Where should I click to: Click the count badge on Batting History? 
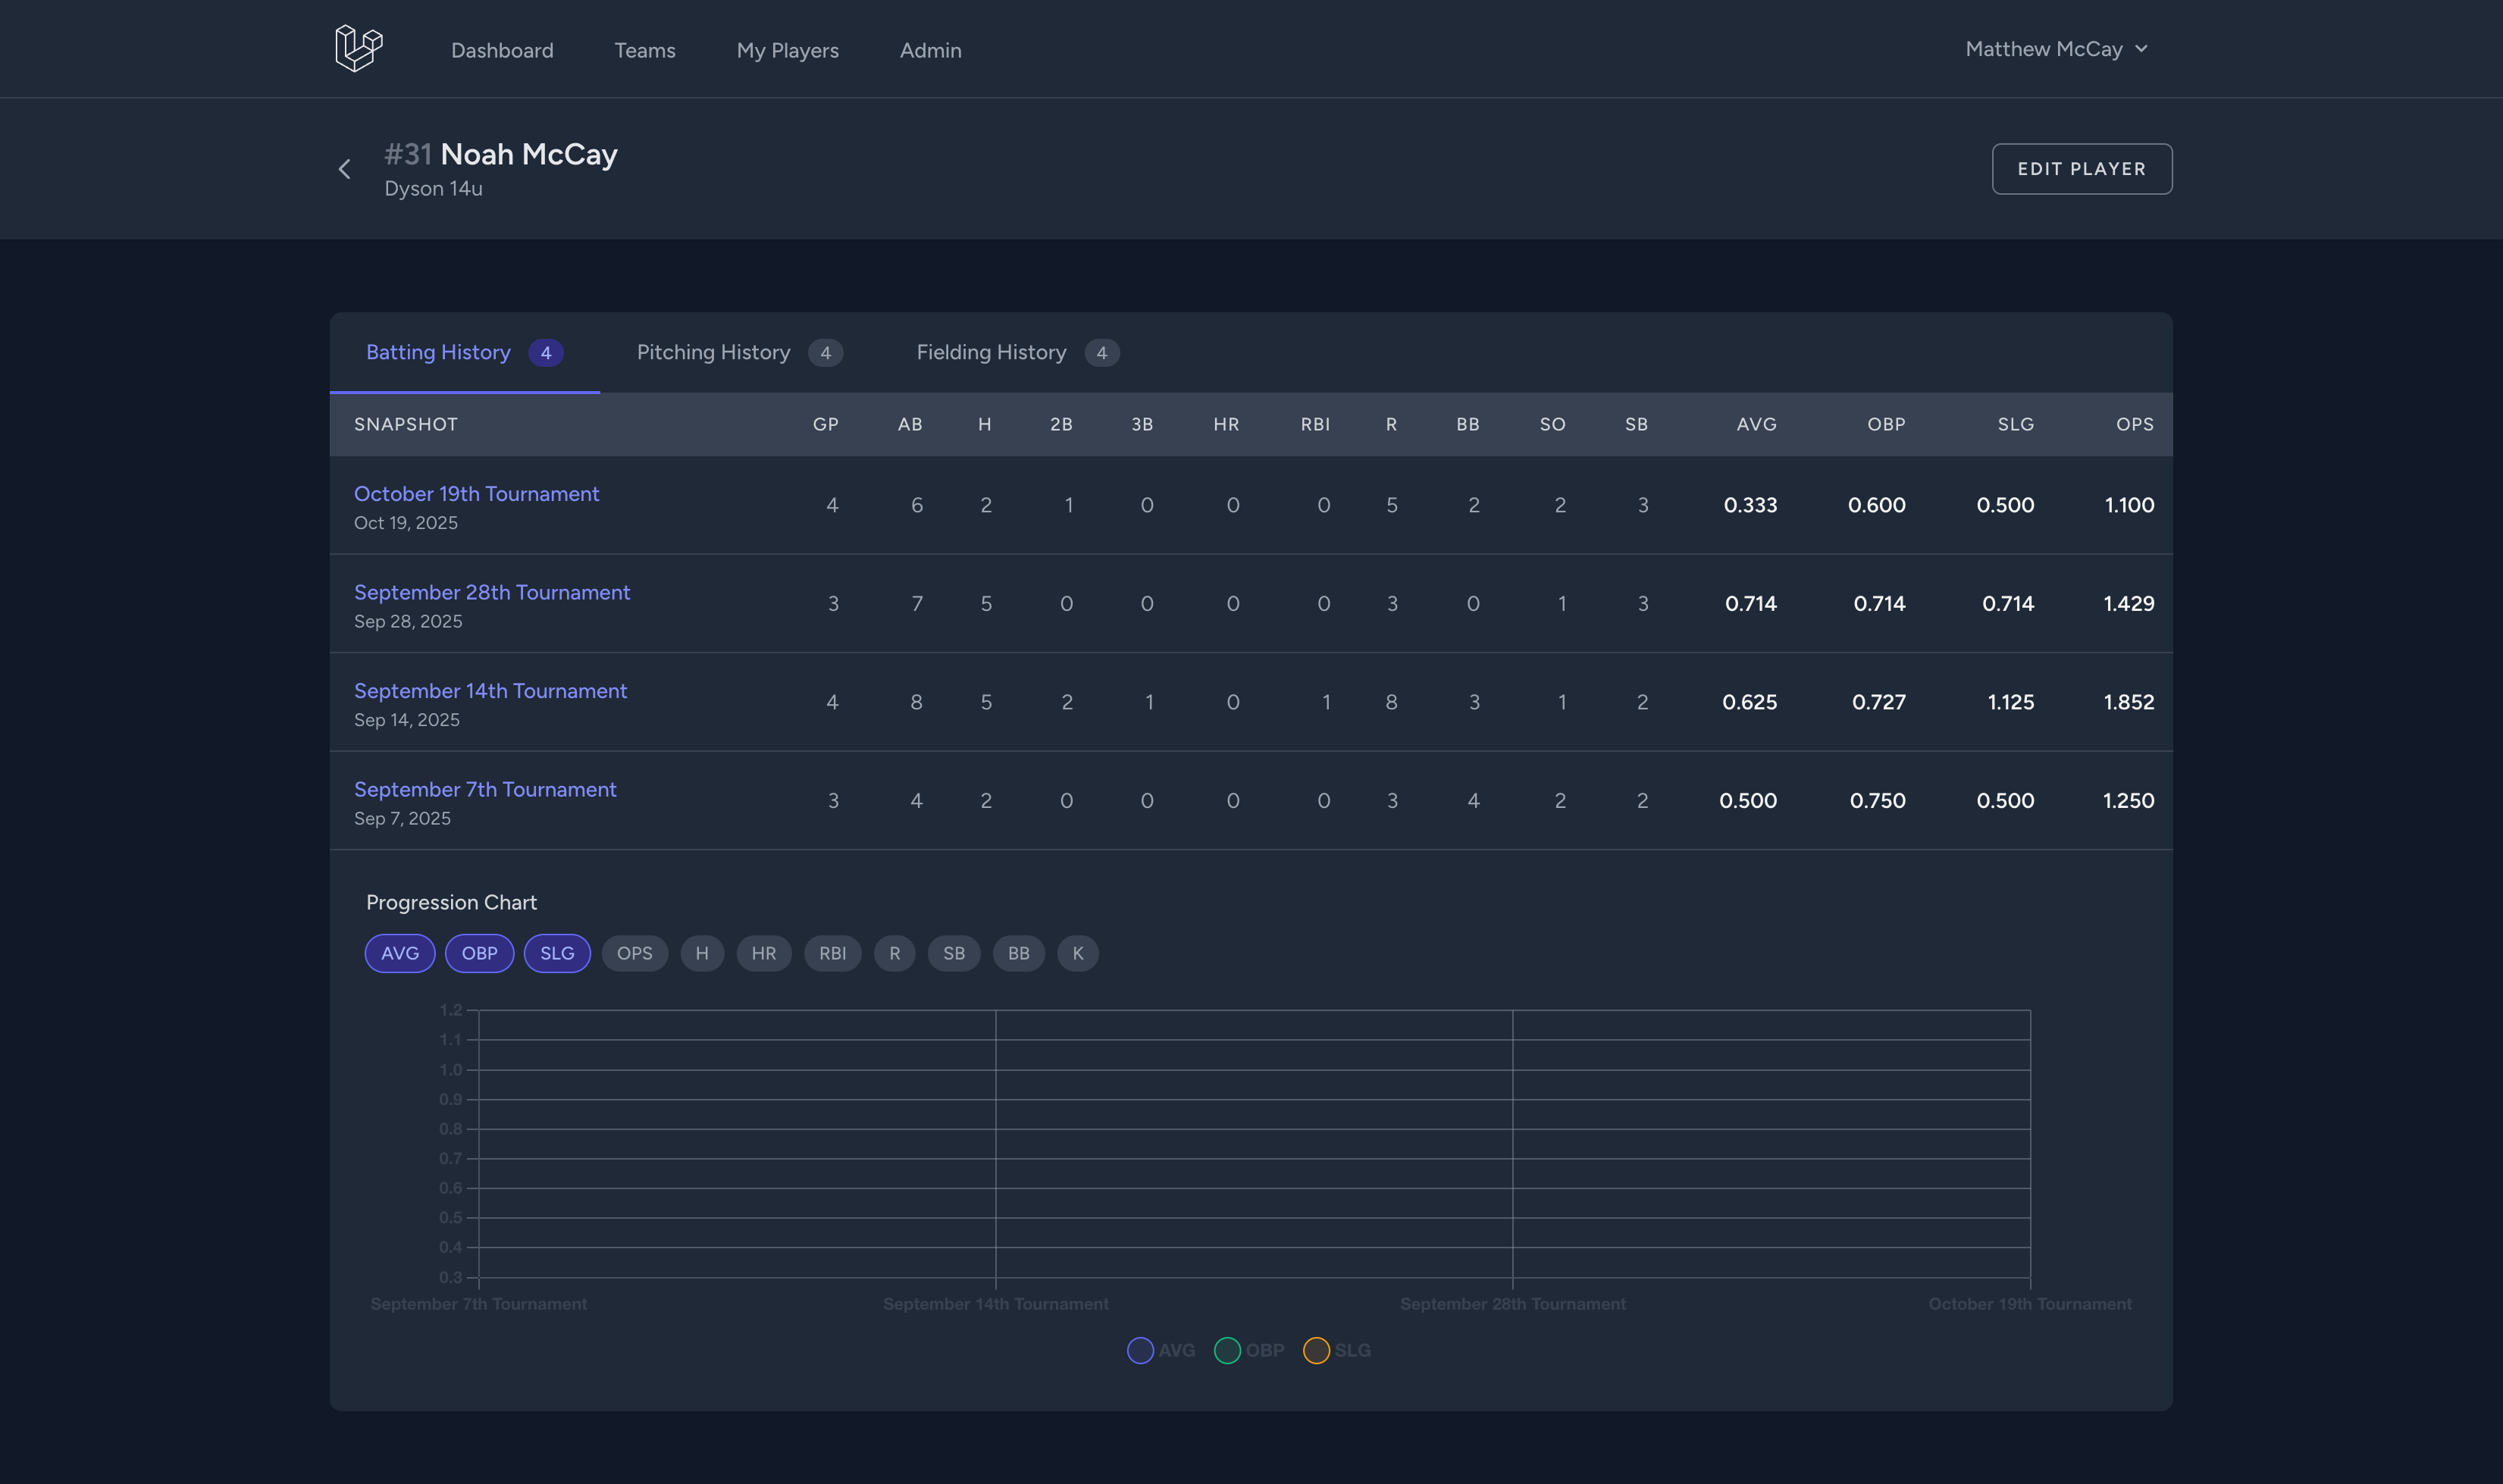click(546, 352)
